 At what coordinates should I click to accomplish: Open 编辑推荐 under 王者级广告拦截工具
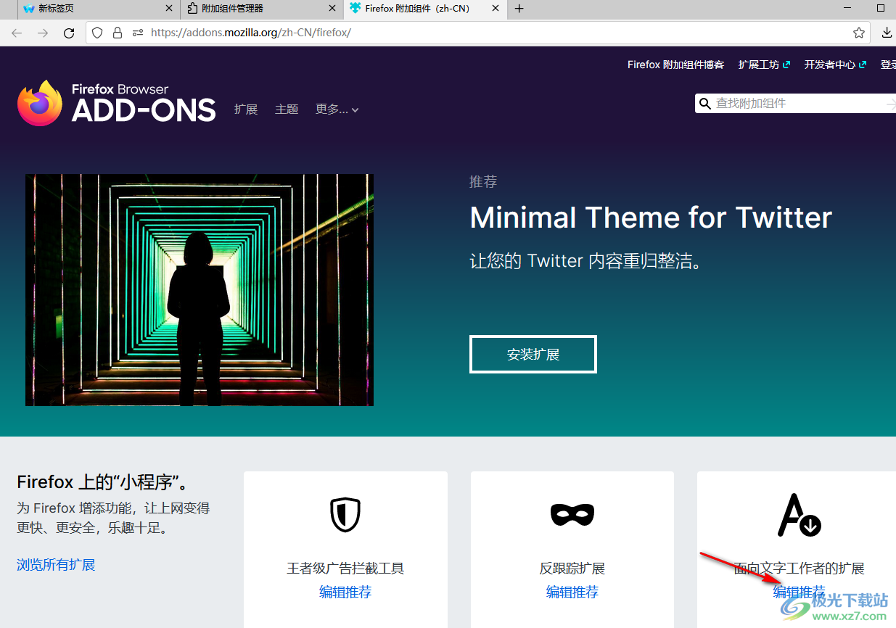click(x=345, y=592)
